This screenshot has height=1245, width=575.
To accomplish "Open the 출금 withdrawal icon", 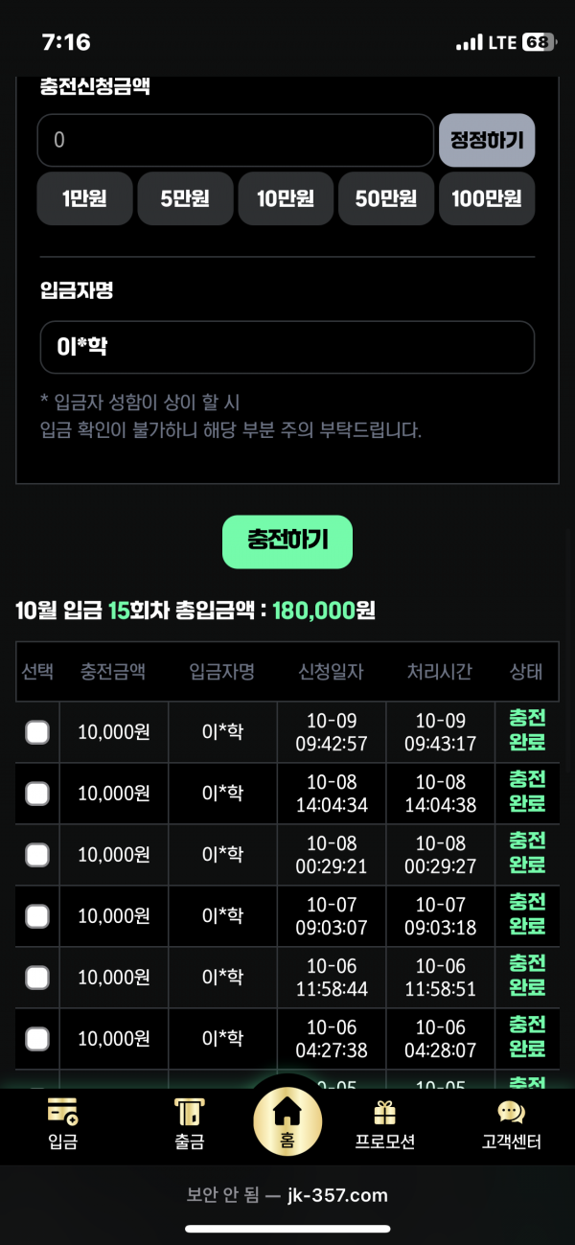I will tap(189, 1113).
